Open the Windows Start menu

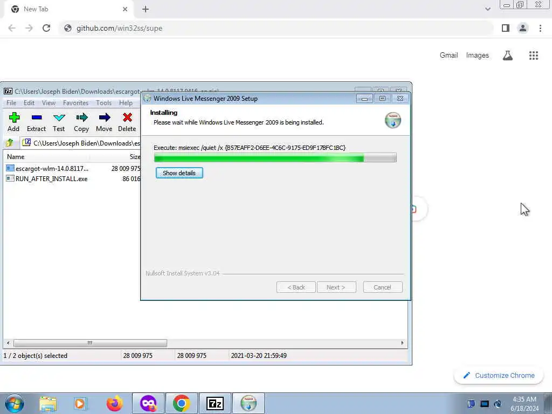tap(15, 403)
